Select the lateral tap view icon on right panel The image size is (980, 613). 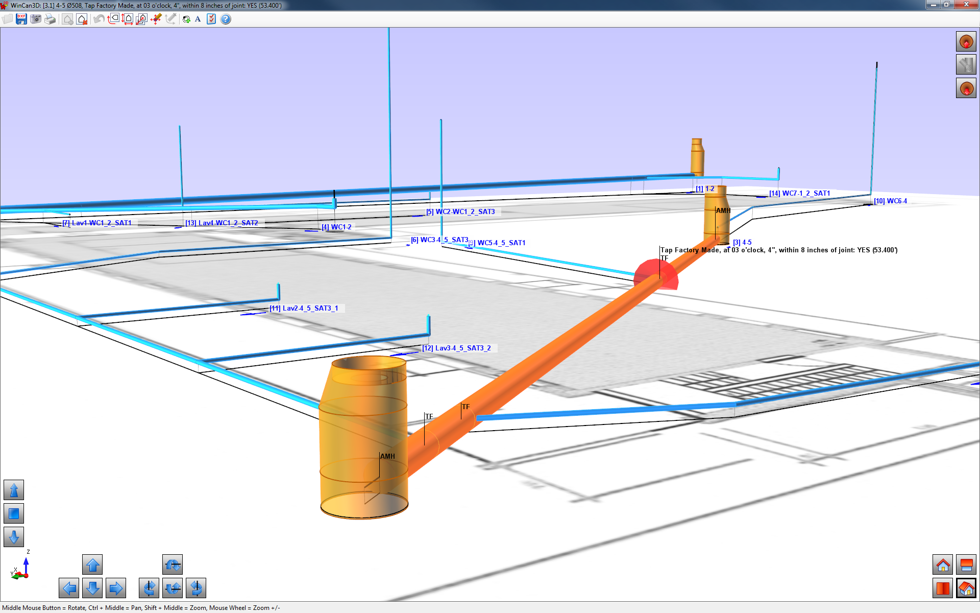(x=966, y=64)
